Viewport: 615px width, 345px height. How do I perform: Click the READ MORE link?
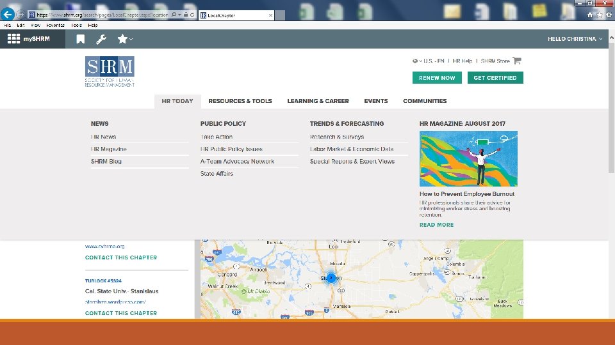tap(436, 225)
